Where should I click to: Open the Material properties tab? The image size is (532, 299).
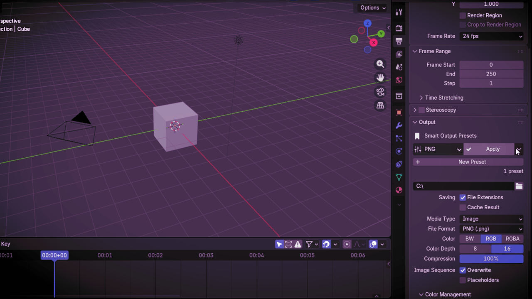tap(399, 190)
